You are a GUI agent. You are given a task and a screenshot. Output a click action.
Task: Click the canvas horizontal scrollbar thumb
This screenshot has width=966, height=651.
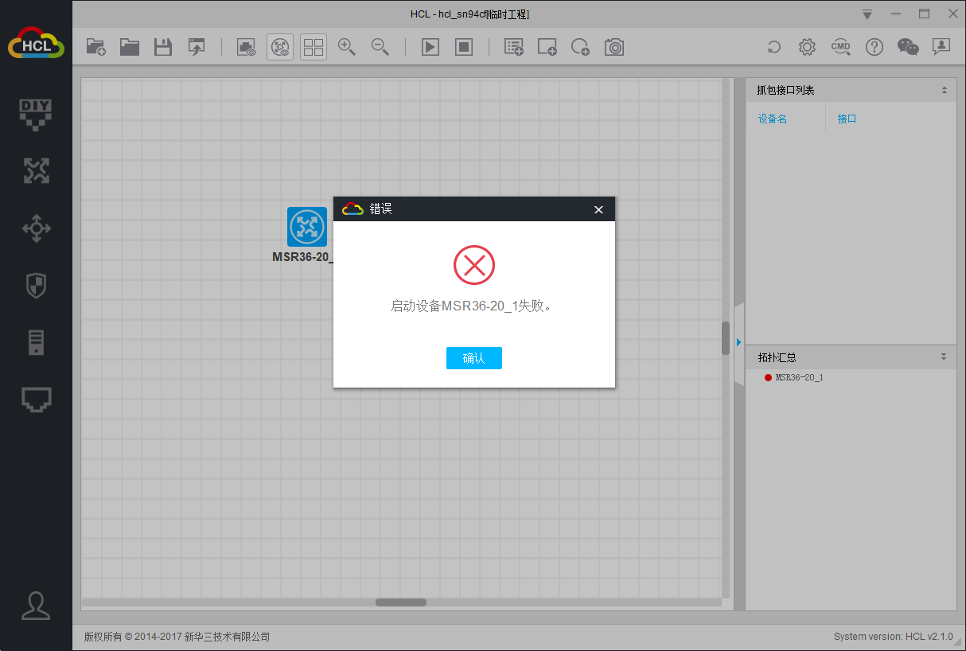(400, 602)
